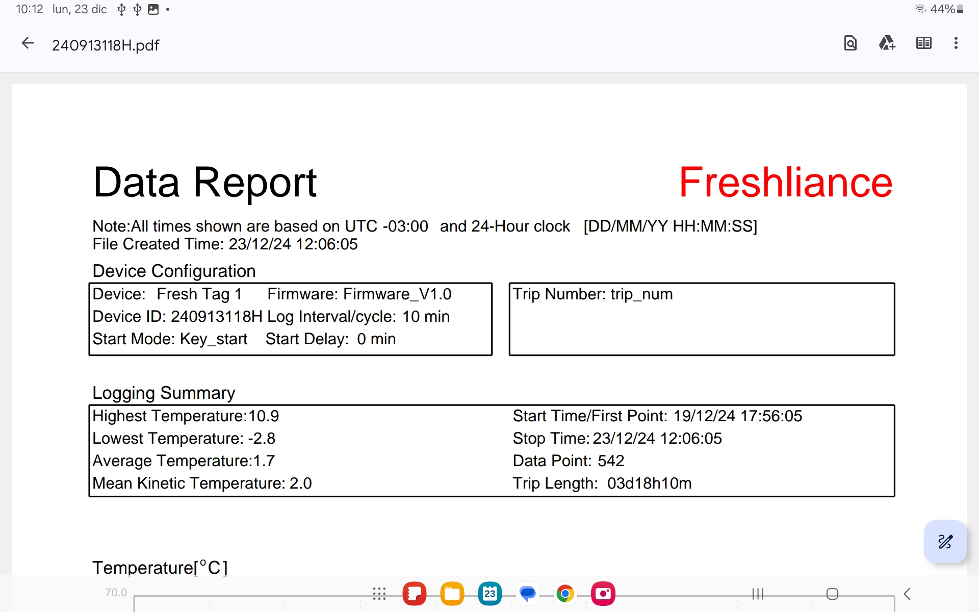Select Start Delay: 0 min text
The width and height of the screenshot is (979, 612).
click(330, 339)
